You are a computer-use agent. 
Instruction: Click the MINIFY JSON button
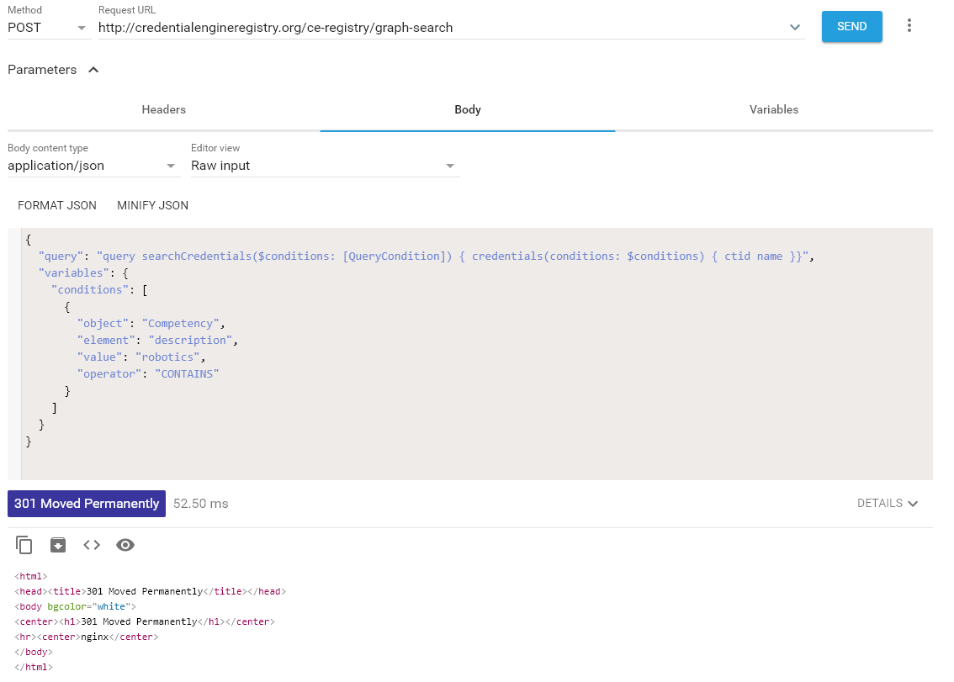[x=153, y=206]
